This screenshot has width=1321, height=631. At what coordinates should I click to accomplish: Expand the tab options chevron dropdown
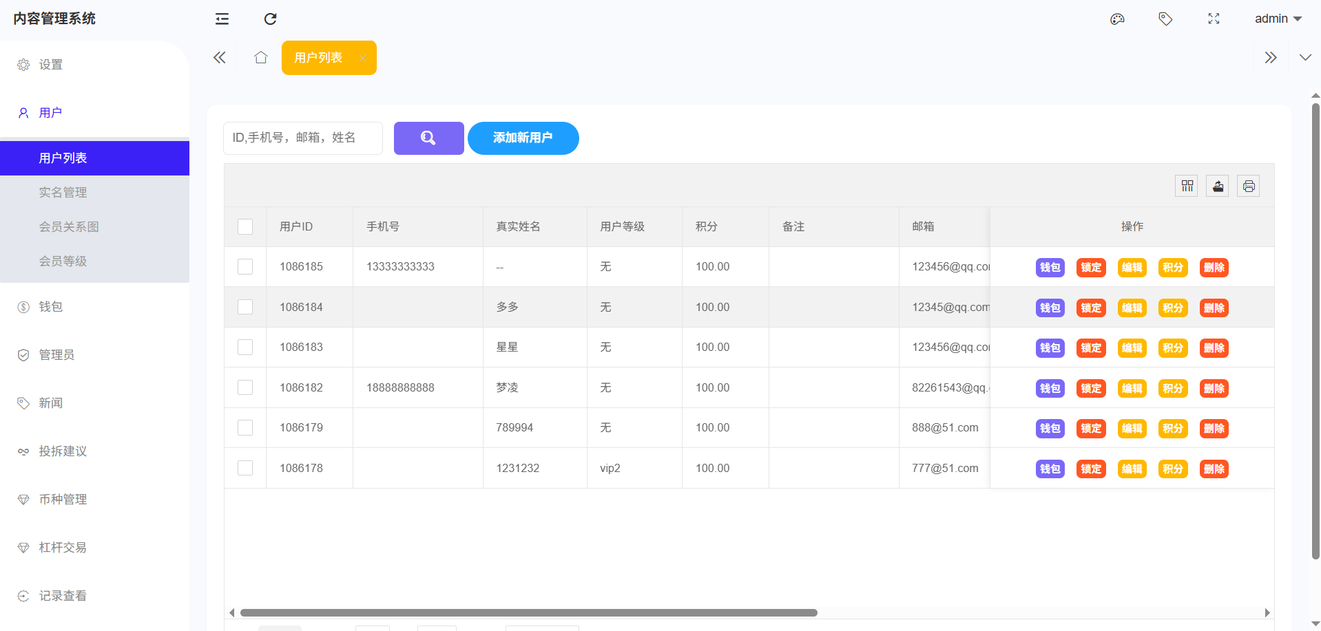pyautogui.click(x=1305, y=58)
